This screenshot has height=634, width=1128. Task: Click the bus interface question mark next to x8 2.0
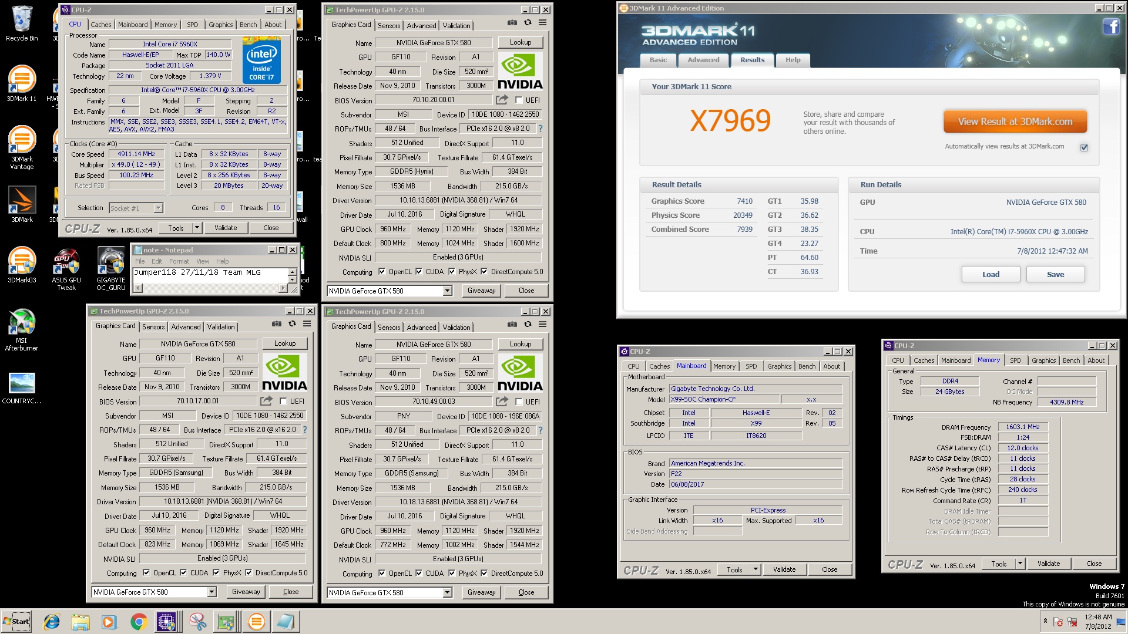pyautogui.click(x=540, y=129)
